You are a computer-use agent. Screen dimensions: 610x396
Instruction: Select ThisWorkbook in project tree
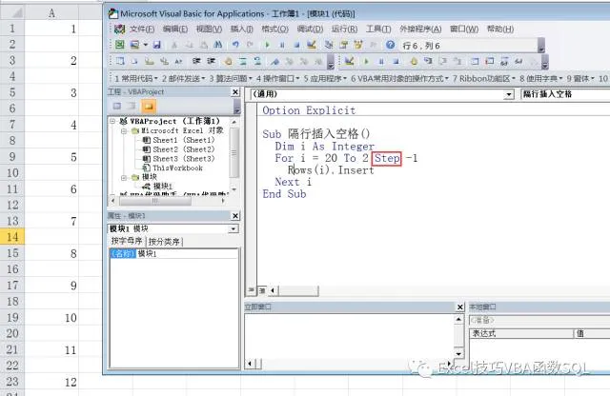click(177, 168)
